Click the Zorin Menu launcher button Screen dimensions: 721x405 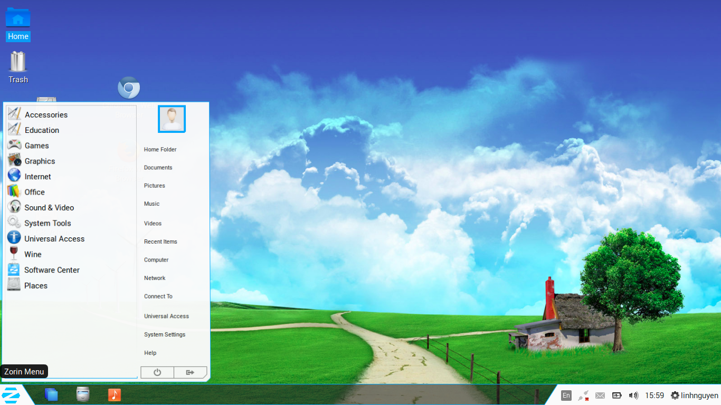coord(11,394)
